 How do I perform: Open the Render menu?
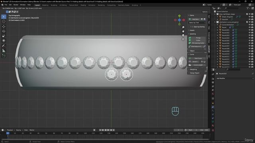tap(16, 5)
